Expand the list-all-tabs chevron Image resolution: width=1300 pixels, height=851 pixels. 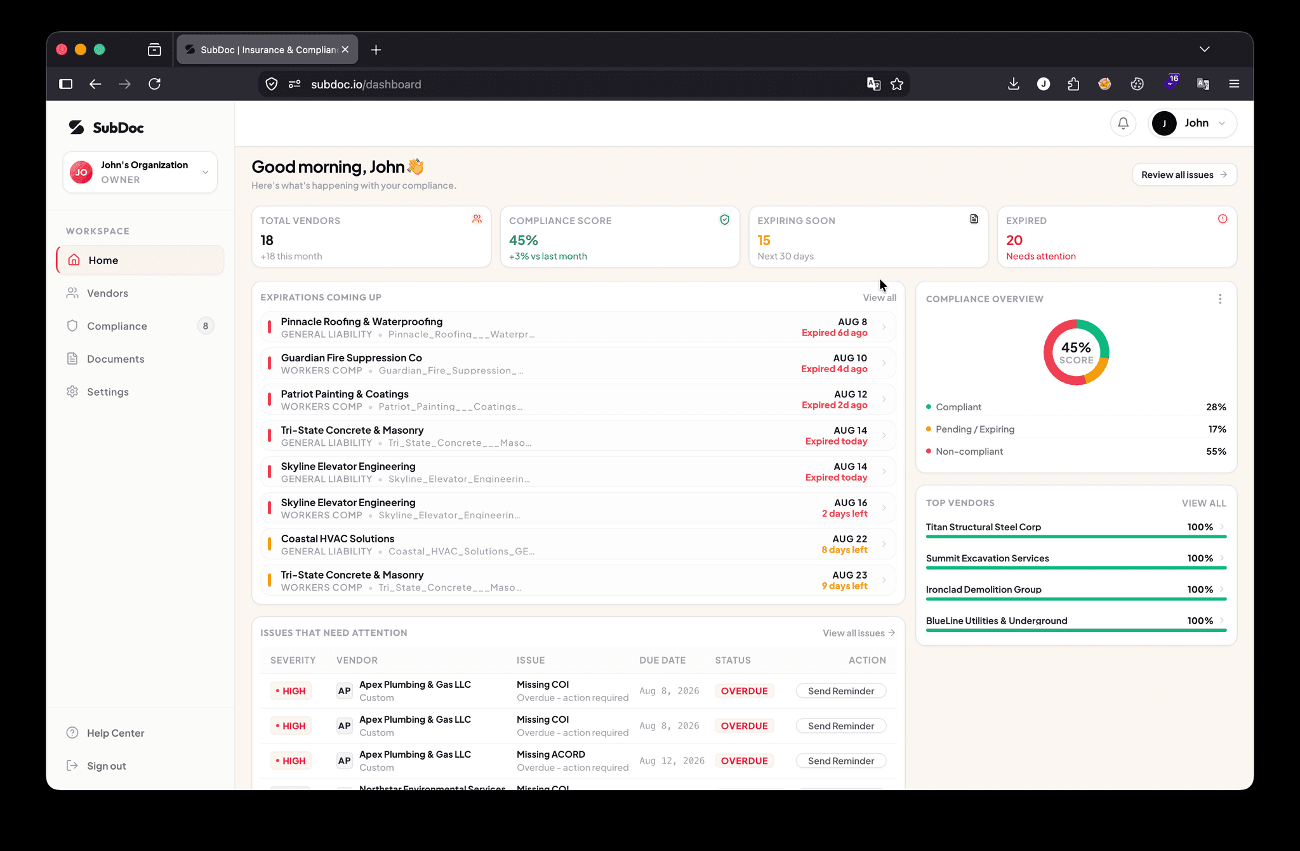click(x=1204, y=50)
